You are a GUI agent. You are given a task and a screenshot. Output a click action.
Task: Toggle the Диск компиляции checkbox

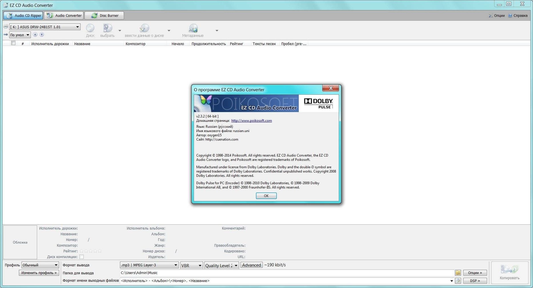pyautogui.click(x=82, y=257)
